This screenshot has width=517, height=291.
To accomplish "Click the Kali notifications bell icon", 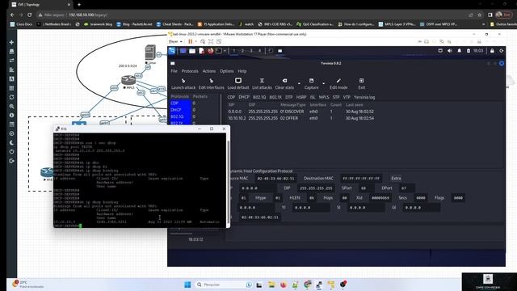I will (460, 51).
